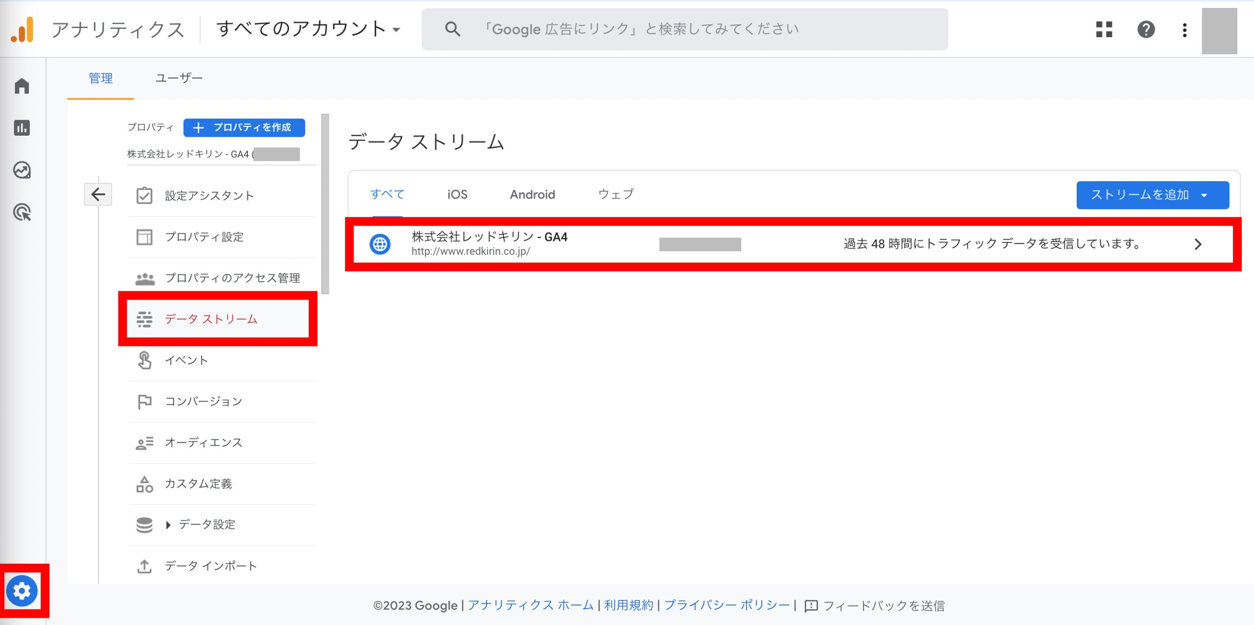The image size is (1254, 625).
Task: Open the Home icon in left sidebar
Action: coord(22,86)
